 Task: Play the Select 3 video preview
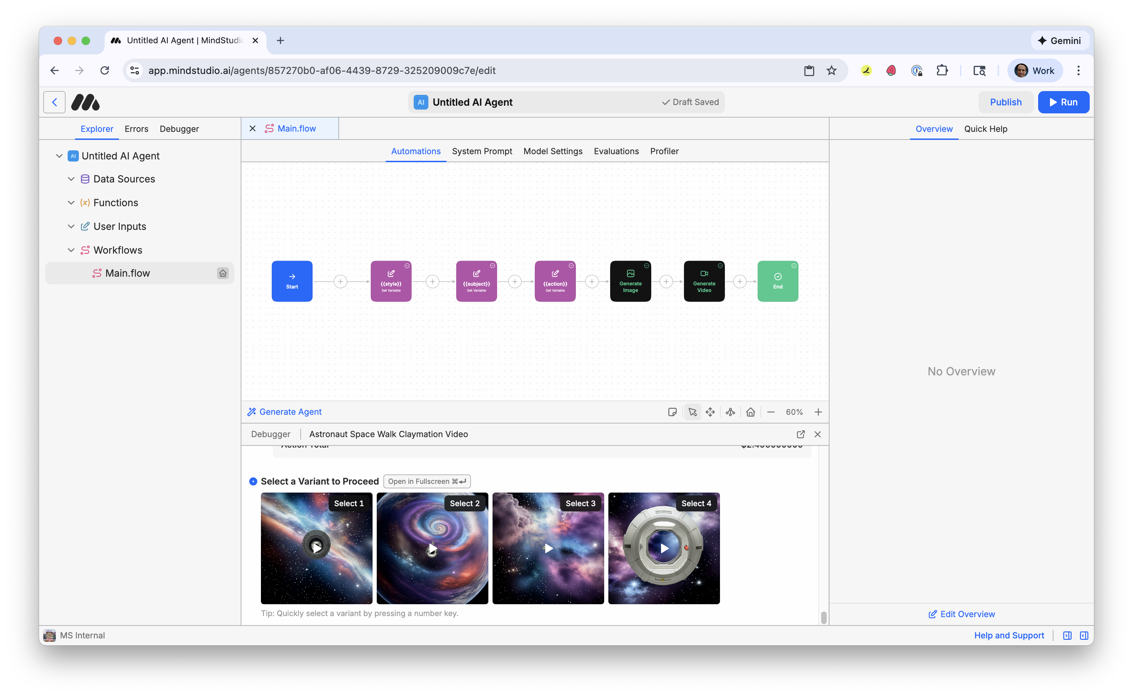(548, 548)
